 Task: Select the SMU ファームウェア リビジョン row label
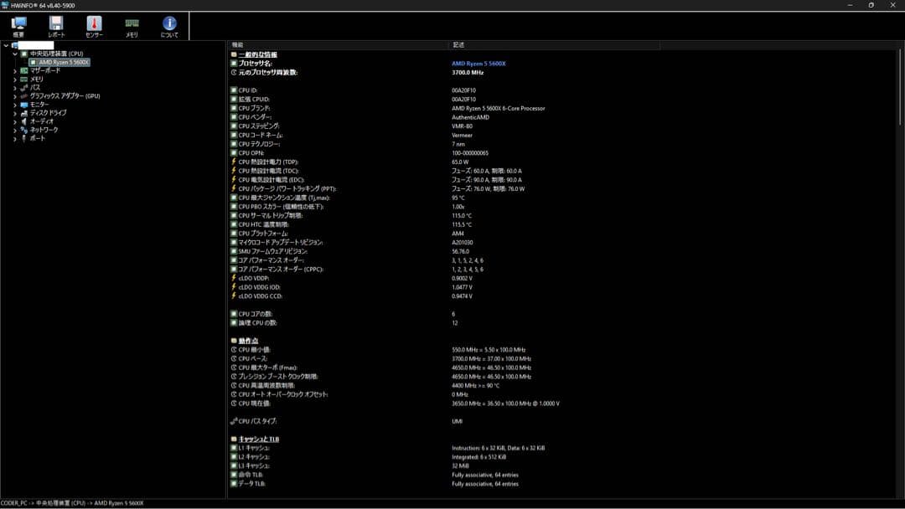coord(272,251)
